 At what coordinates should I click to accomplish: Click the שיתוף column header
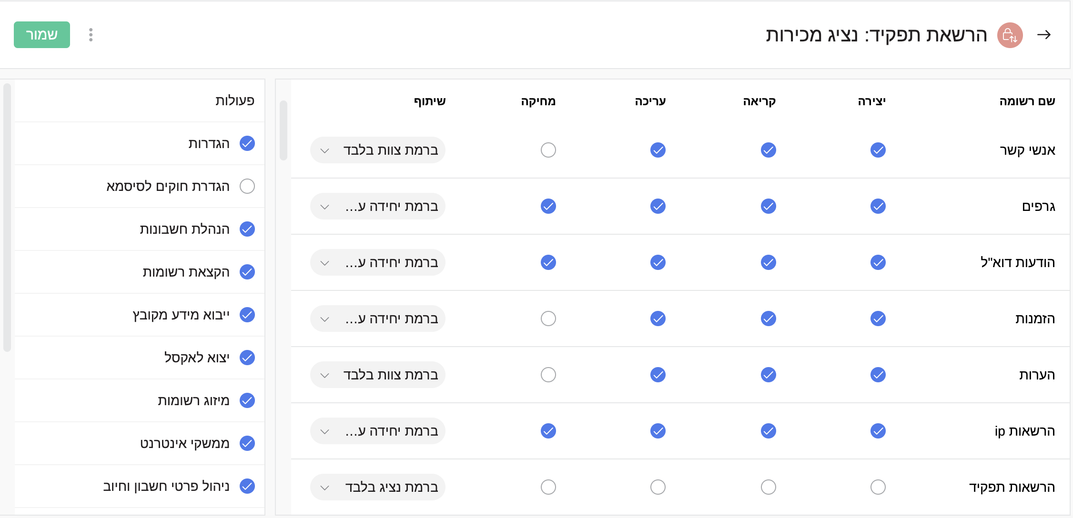coord(429,101)
